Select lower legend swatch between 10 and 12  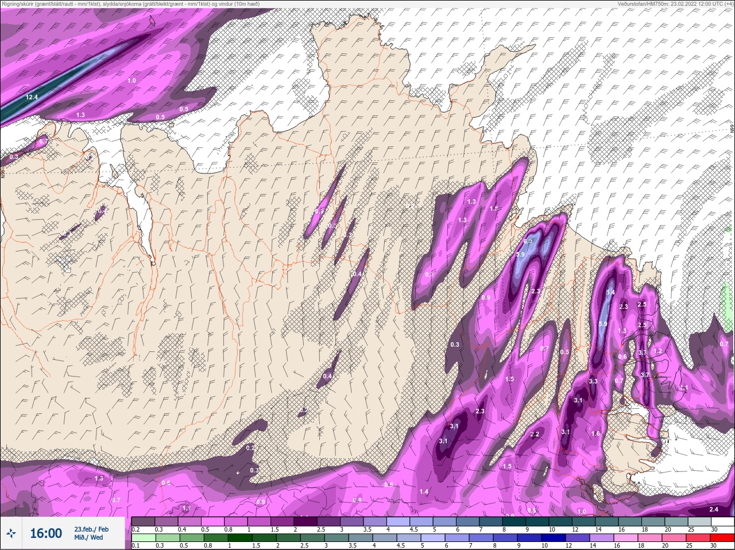[x=554, y=538]
